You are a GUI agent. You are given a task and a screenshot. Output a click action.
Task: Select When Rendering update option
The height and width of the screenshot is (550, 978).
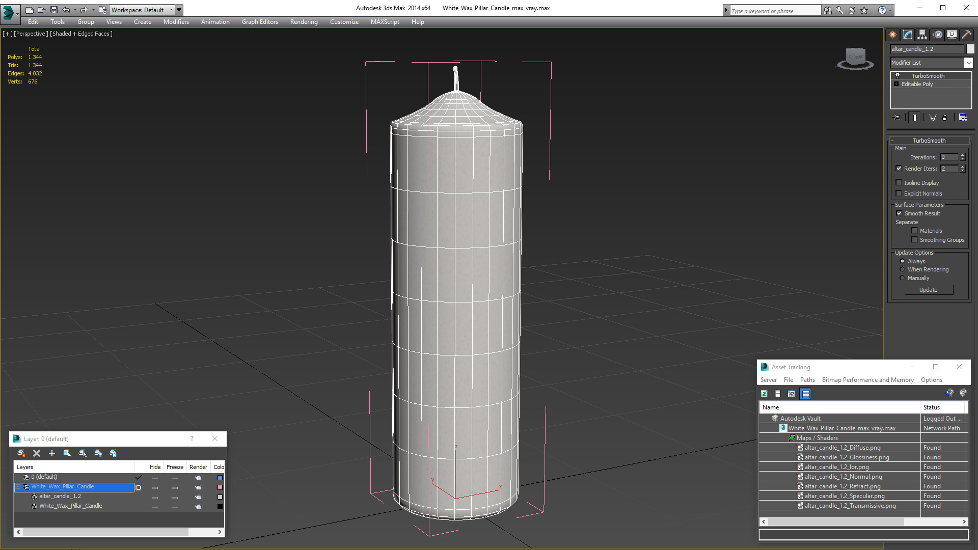[903, 269]
